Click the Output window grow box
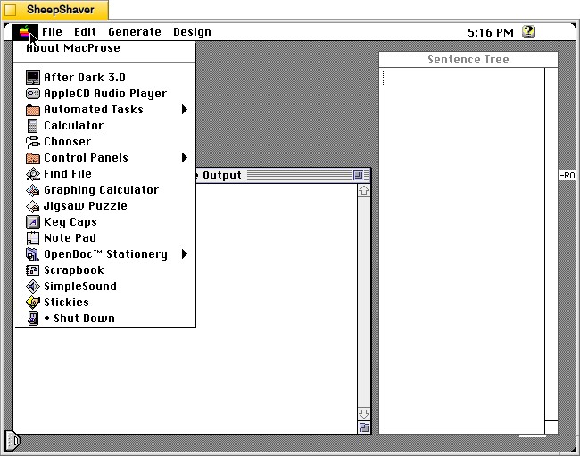The image size is (580, 456). point(364,427)
